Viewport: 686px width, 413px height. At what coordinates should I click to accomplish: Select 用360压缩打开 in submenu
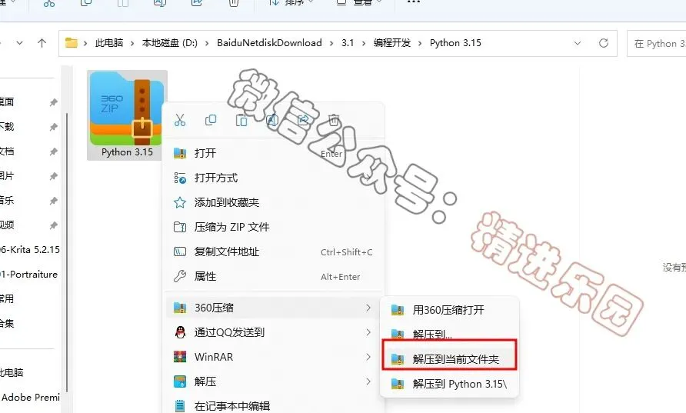pos(449,310)
